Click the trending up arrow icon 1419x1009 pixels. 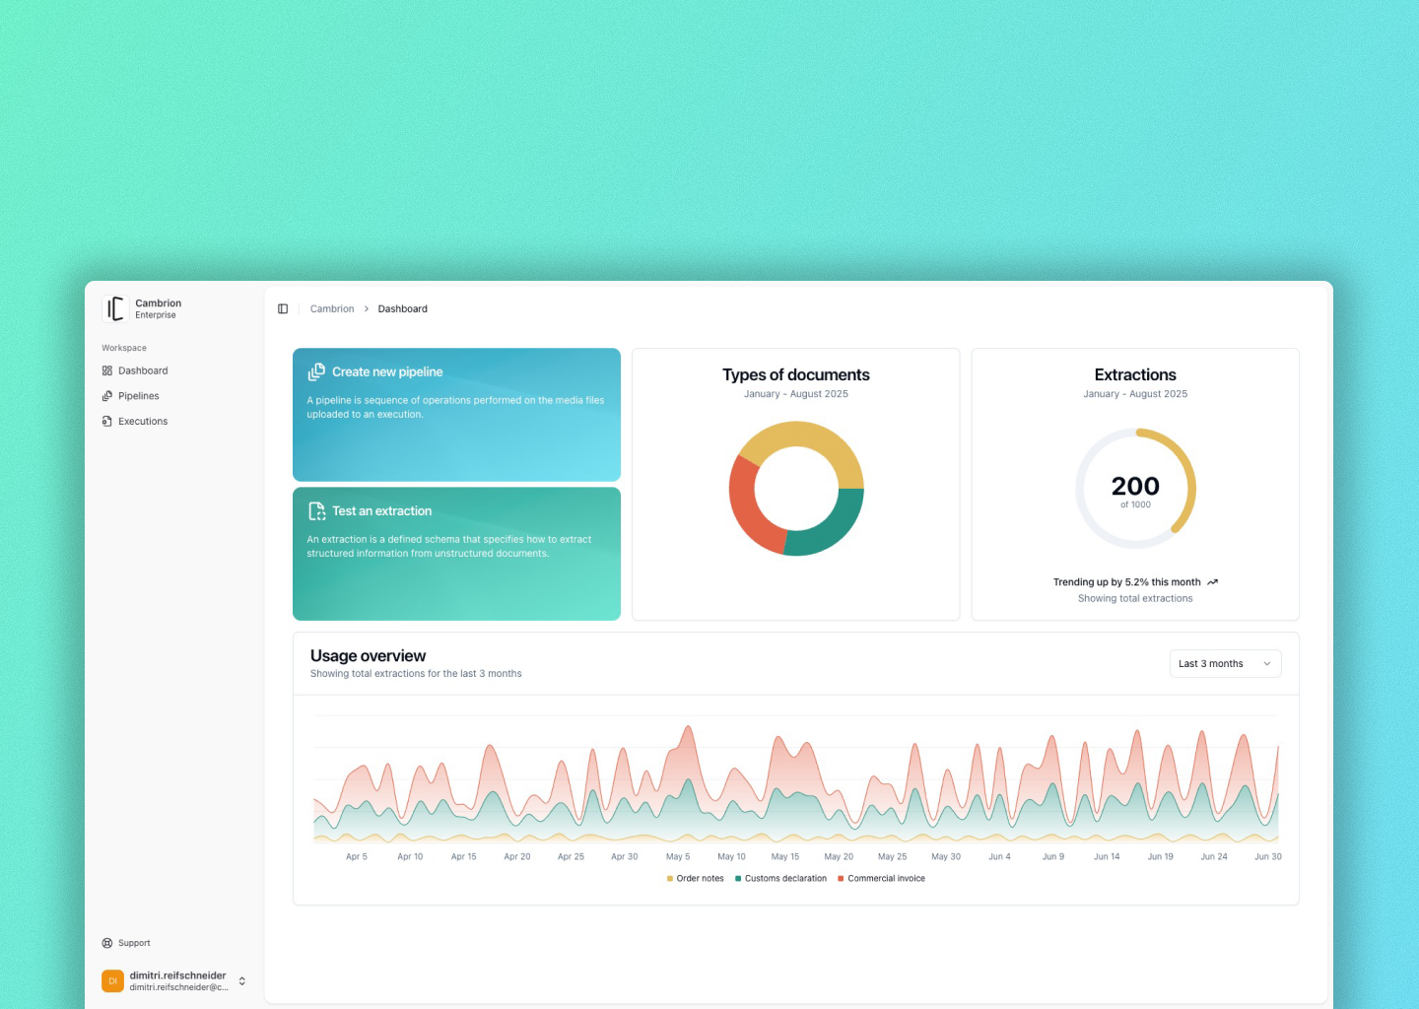click(1212, 582)
